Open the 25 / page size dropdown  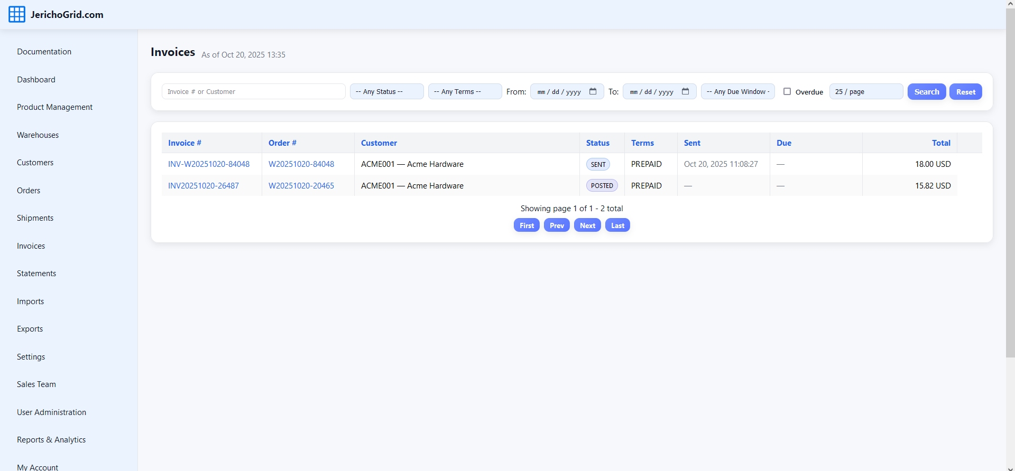[866, 91]
